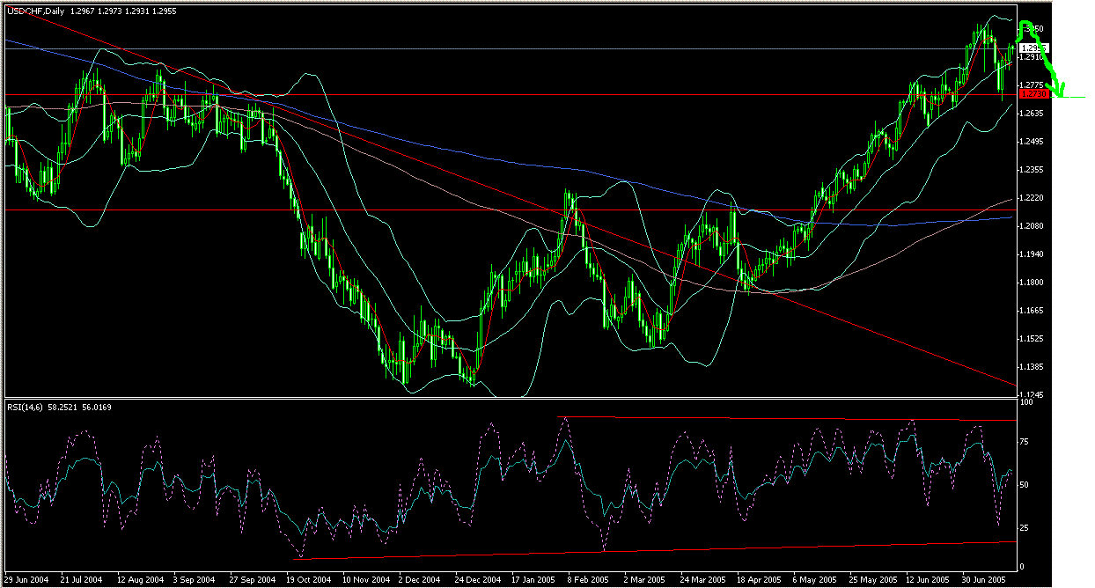The image size is (1095, 588).
Task: Click the 1.1525 price axis label
Action: [x=1030, y=339]
